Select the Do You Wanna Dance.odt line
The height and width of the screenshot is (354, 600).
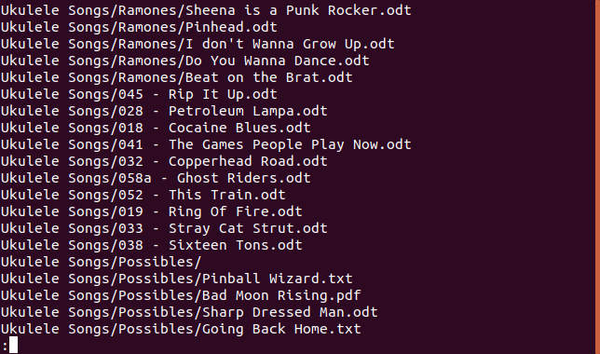point(184,61)
